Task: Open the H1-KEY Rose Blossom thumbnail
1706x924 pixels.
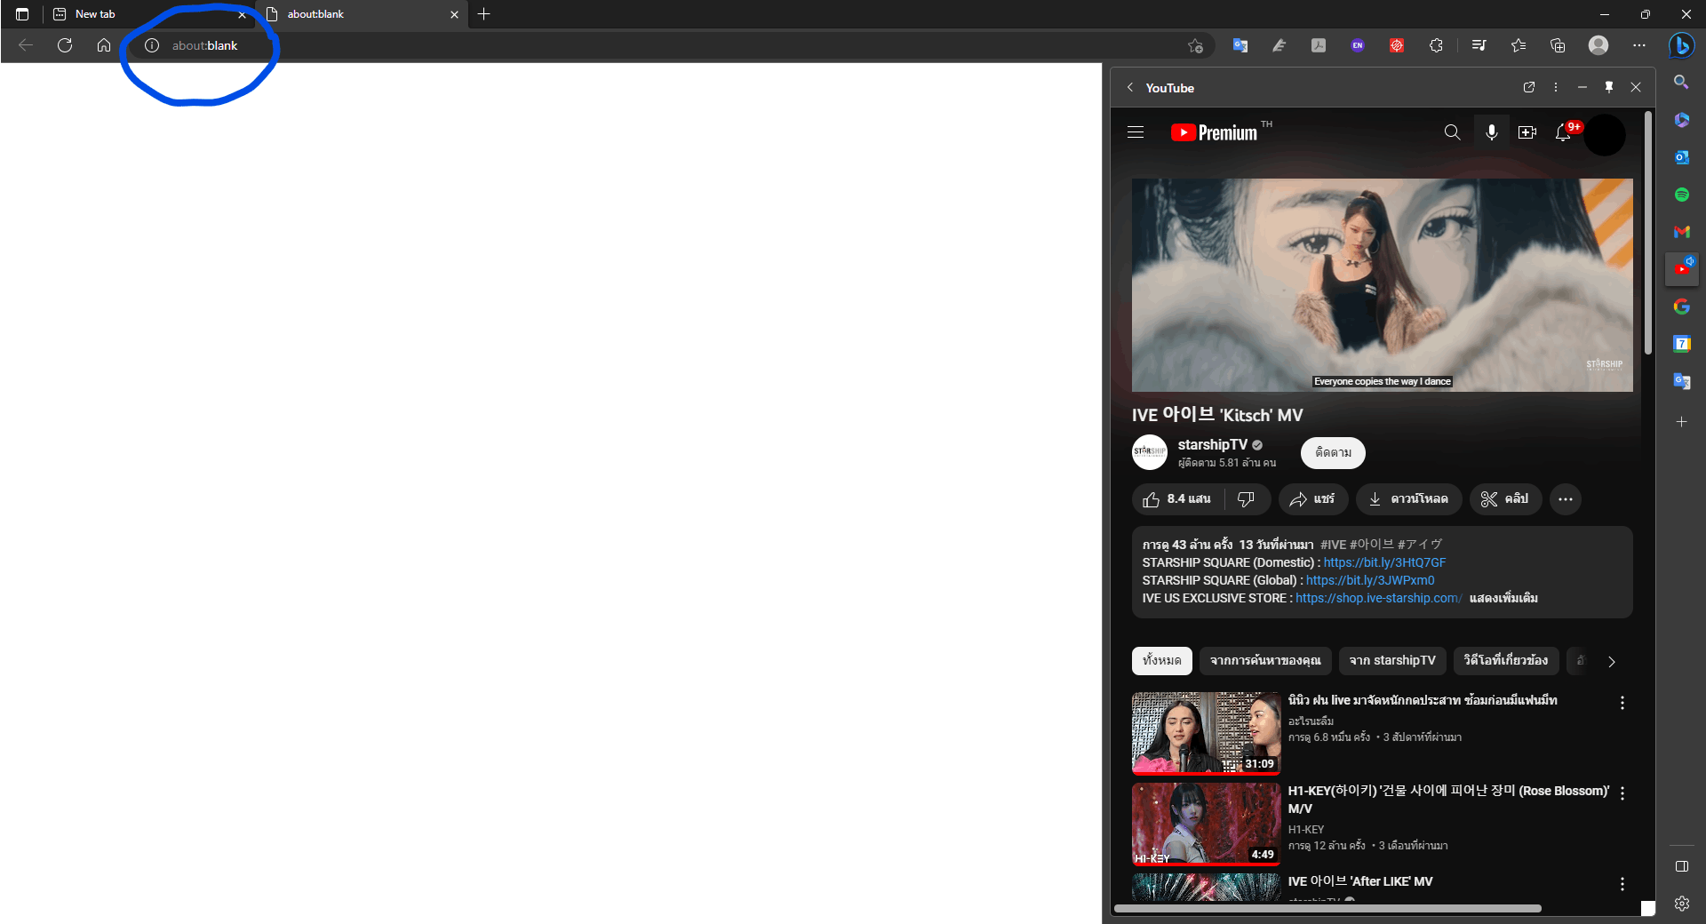Action: coord(1206,824)
